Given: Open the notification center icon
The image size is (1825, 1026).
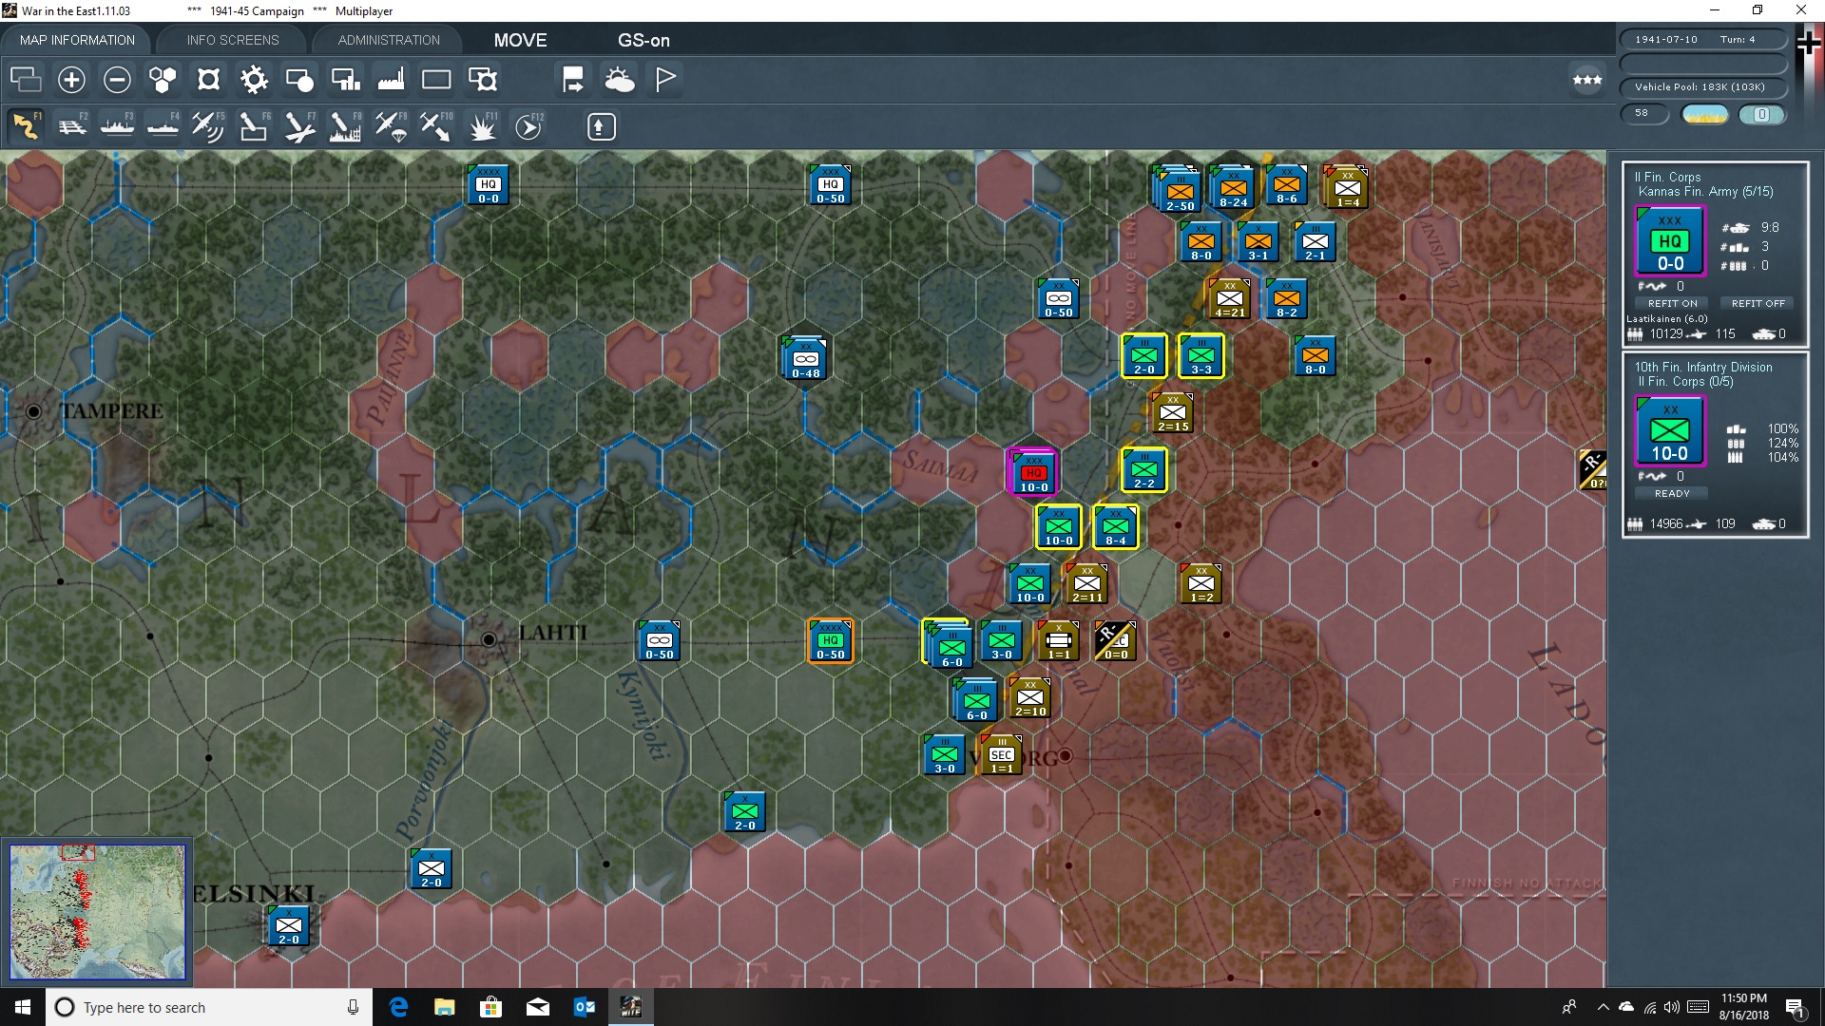Looking at the screenshot, I should coord(1796,1008).
